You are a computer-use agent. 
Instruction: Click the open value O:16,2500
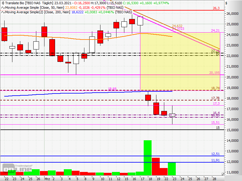(82, 3)
